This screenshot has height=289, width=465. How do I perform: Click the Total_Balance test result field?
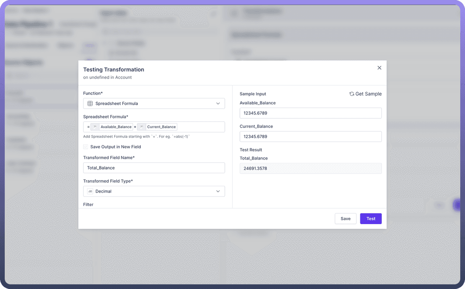[x=310, y=169]
